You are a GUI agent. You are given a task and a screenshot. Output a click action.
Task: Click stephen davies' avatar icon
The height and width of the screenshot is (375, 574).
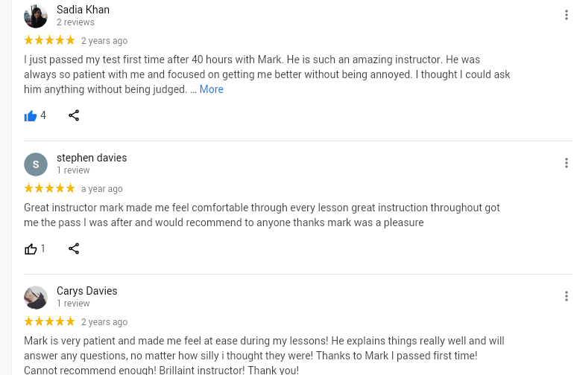point(36,164)
